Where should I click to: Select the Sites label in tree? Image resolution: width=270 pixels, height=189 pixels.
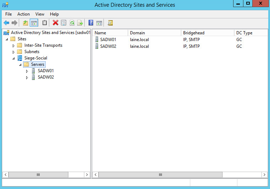pos(22,39)
